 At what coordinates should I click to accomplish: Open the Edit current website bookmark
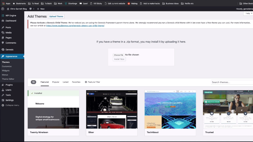tap(115, 3)
